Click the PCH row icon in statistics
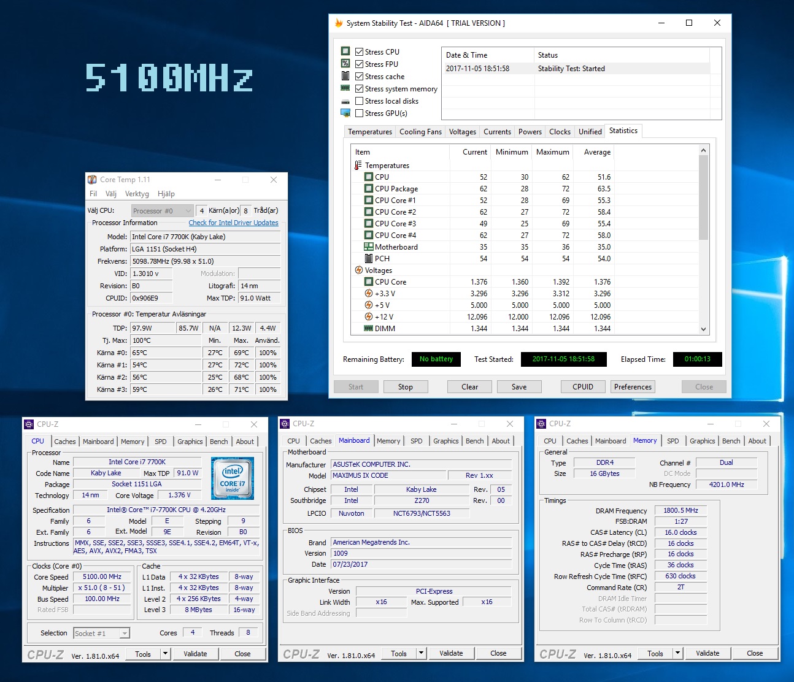794x682 pixels. point(369,258)
